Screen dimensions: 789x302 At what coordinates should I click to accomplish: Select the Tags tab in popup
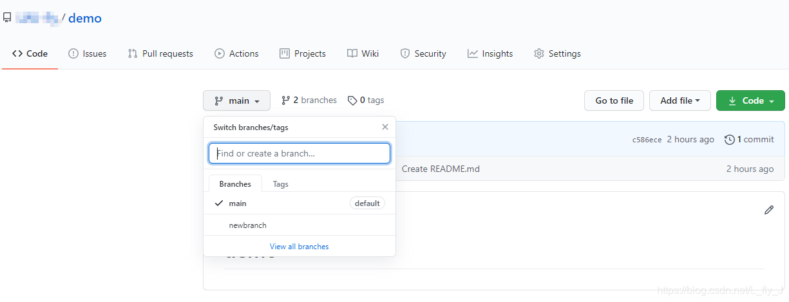[281, 184]
